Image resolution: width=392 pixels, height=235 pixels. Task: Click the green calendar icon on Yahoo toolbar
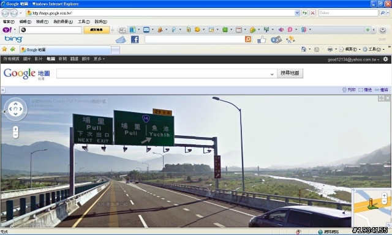point(225,30)
